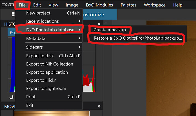Open the DxO Modules menu
The width and height of the screenshot is (196, 116).
tap(99, 5)
